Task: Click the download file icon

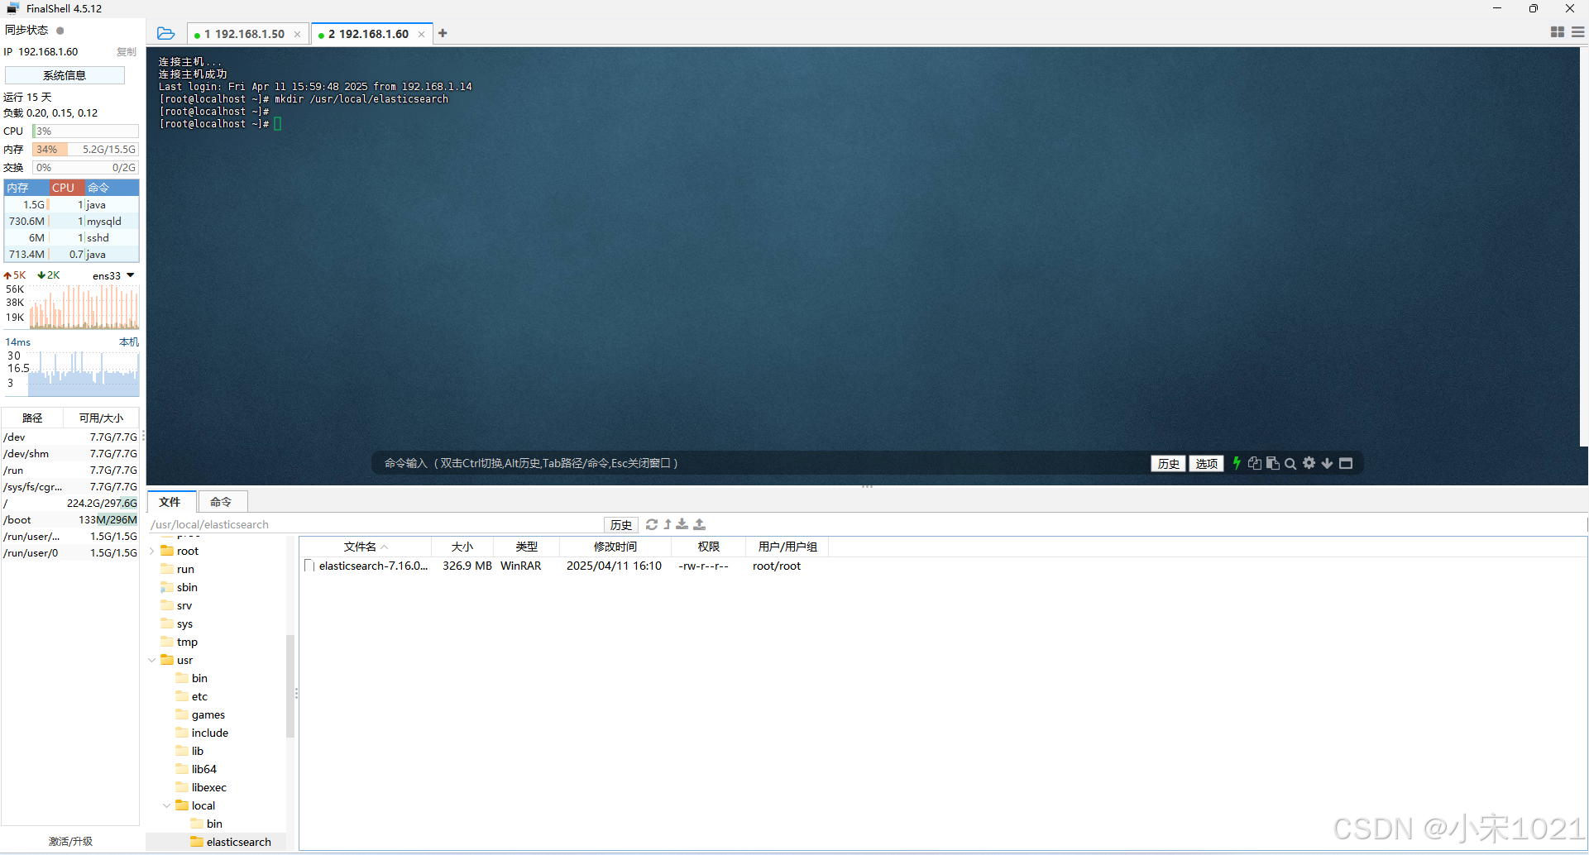Action: tap(682, 524)
